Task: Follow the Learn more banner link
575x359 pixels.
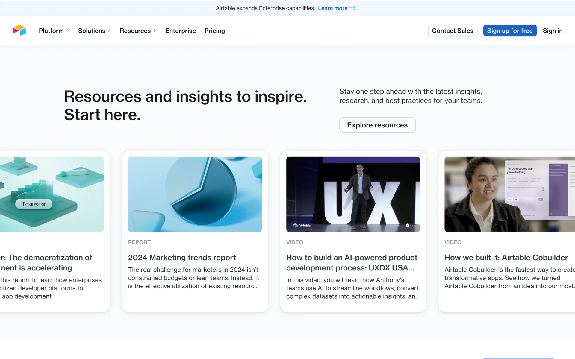Action: (333, 8)
